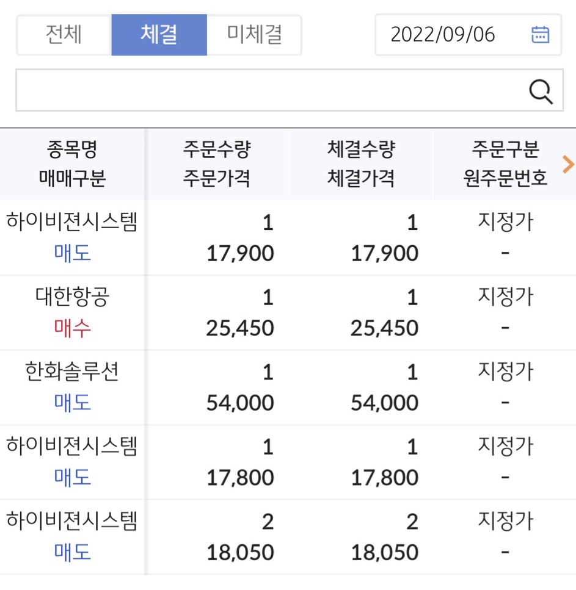Click the 2022/09/06 date field
Image resolution: width=576 pixels, height=590 pixels.
[x=468, y=35]
